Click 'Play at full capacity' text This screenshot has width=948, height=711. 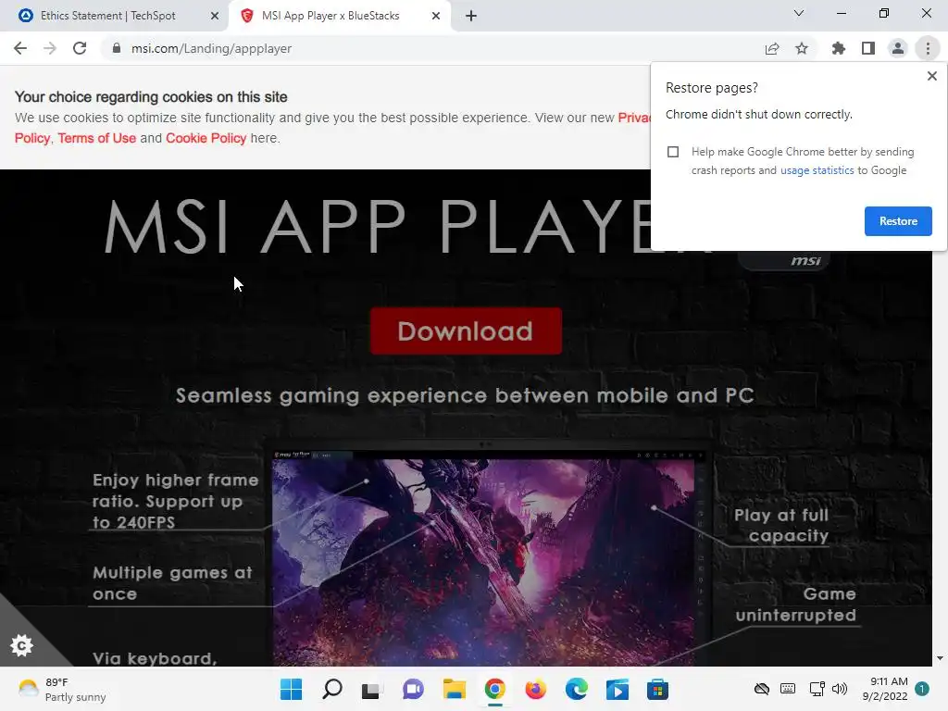point(781,526)
